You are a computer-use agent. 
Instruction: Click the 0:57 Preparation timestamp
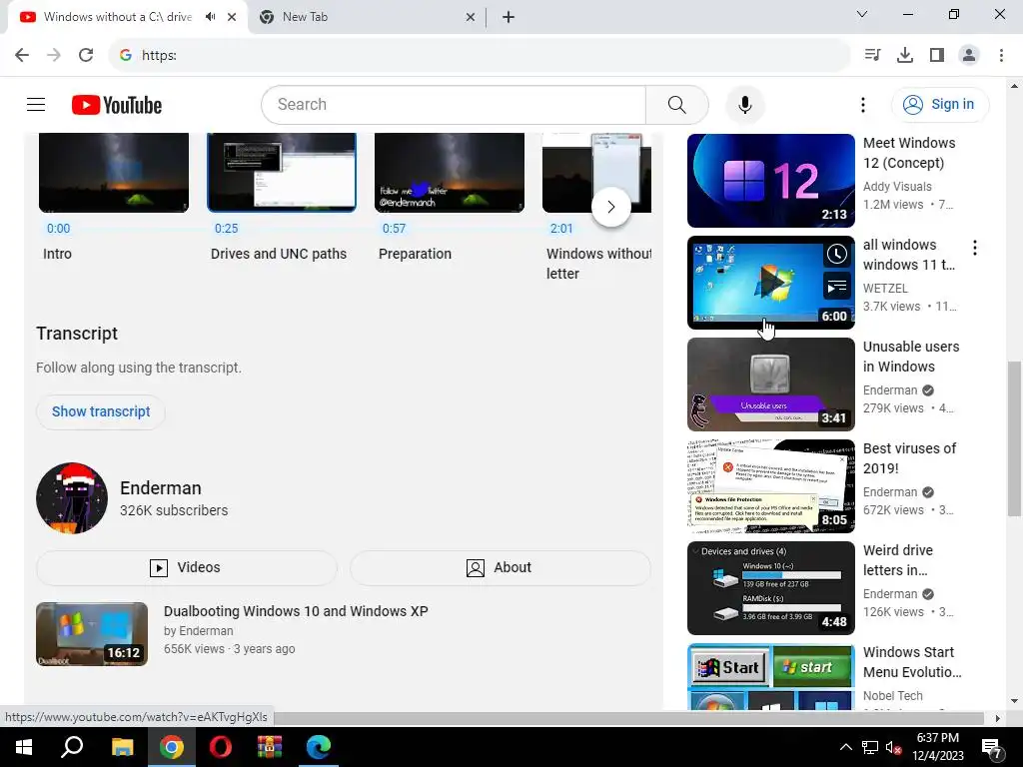(x=394, y=229)
